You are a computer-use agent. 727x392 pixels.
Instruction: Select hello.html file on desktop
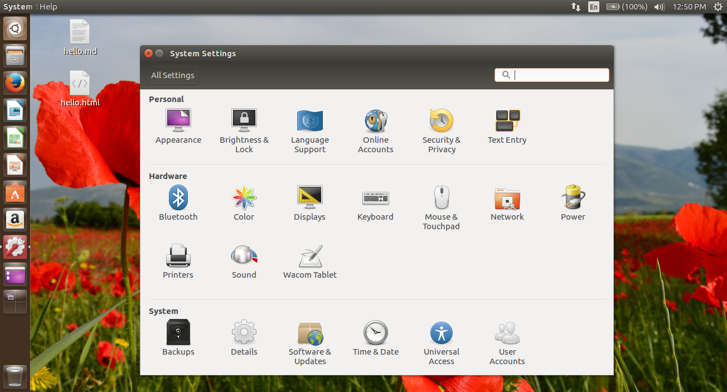coord(80,88)
